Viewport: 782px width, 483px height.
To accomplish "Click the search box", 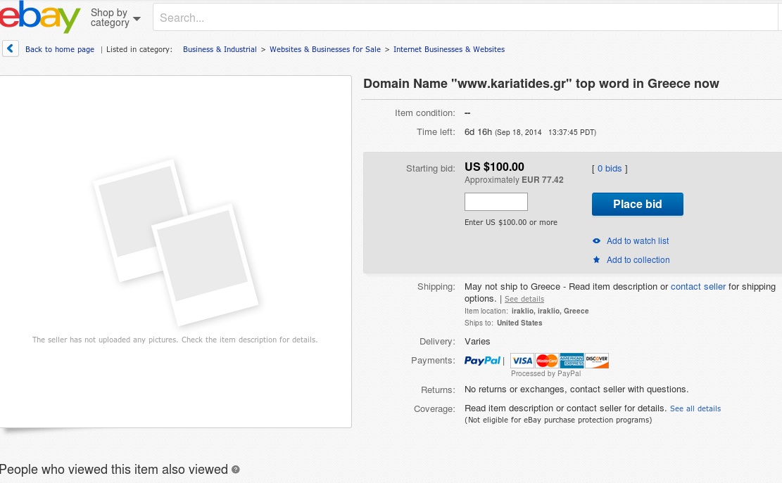I will tap(465, 18).
